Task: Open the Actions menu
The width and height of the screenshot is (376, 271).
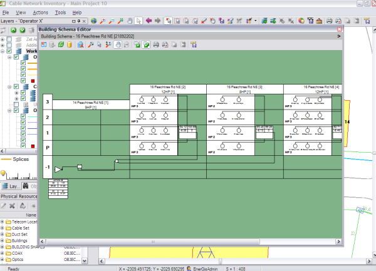Action: (40, 12)
